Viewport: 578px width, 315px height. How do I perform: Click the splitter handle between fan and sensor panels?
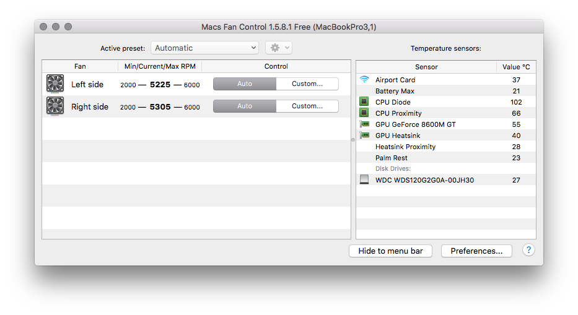[353, 140]
